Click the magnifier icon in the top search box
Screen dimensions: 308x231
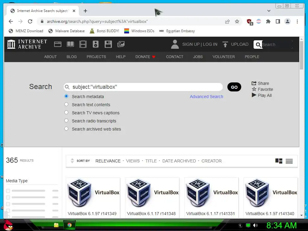tap(258, 45)
